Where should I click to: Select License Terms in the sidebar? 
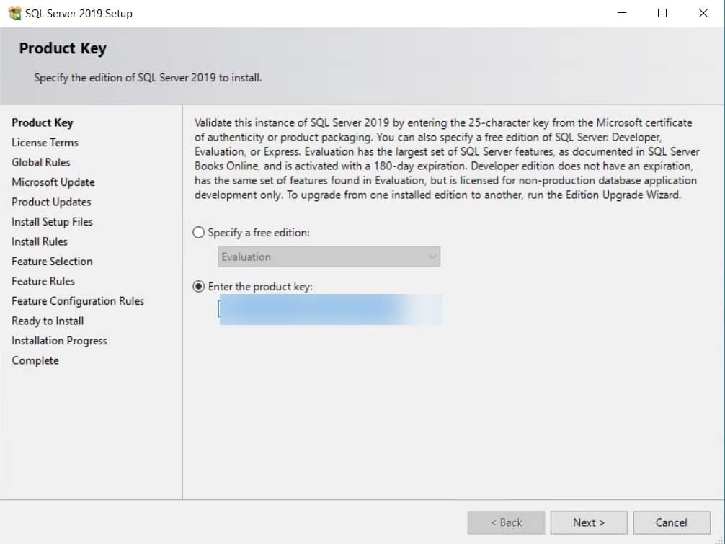45,142
